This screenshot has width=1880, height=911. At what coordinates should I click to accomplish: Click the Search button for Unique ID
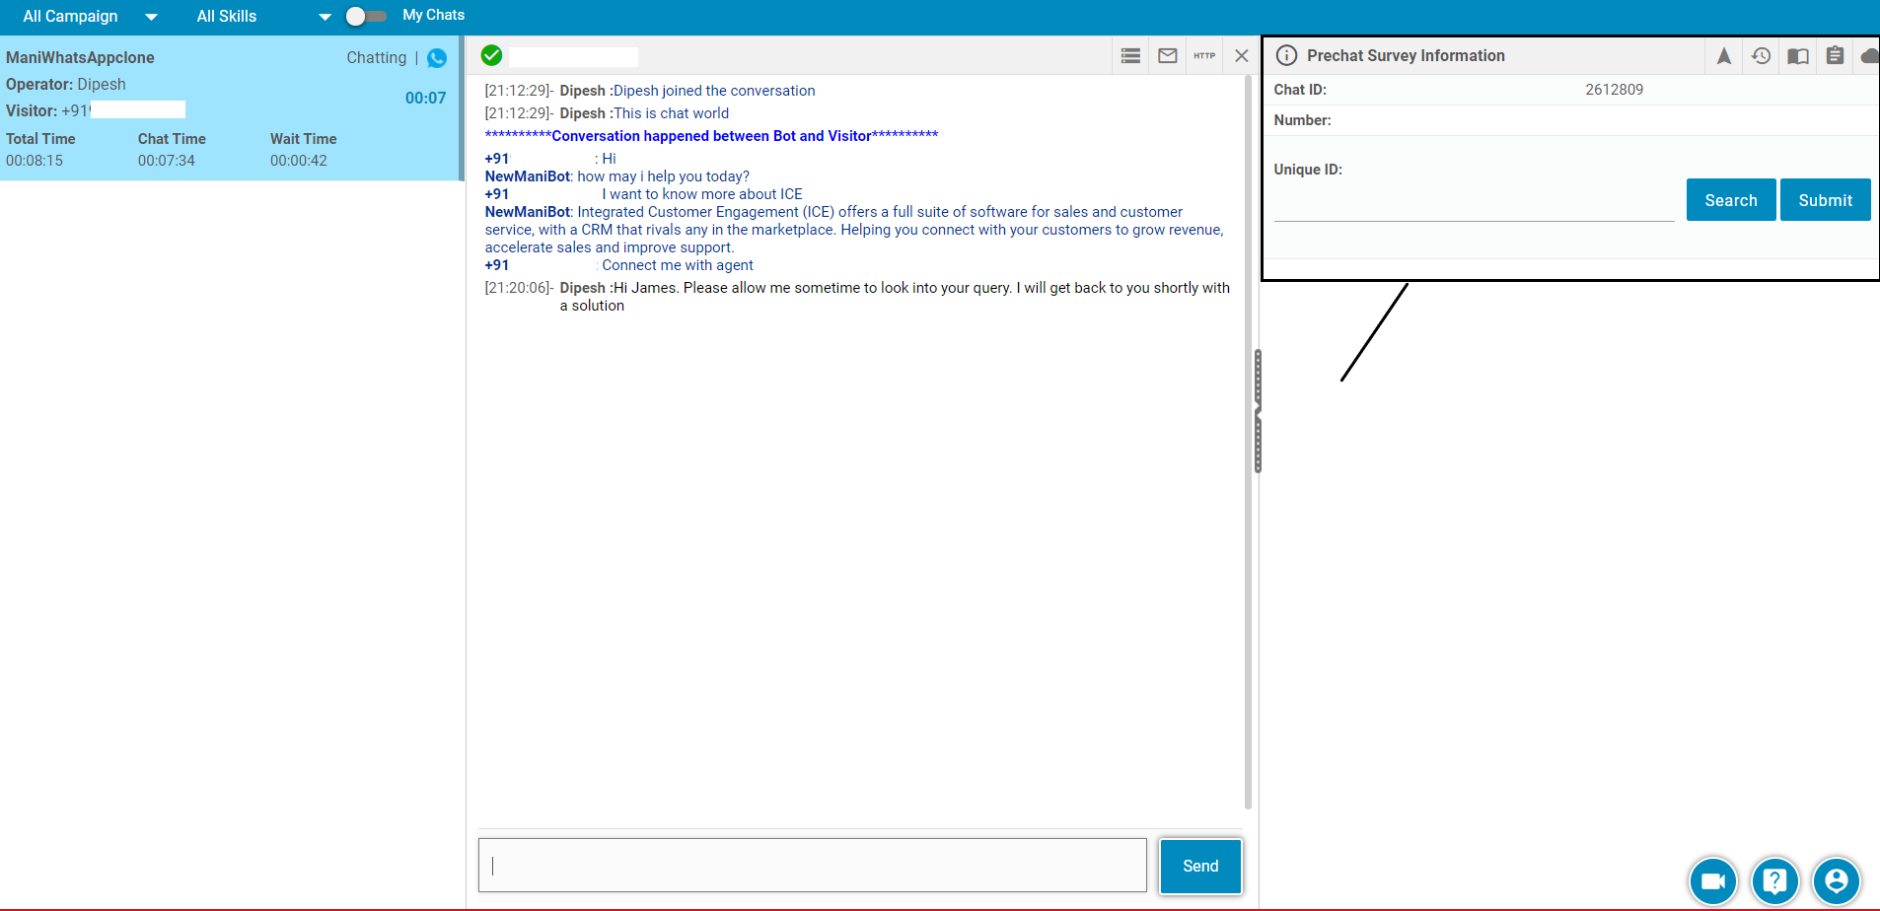[x=1730, y=200]
